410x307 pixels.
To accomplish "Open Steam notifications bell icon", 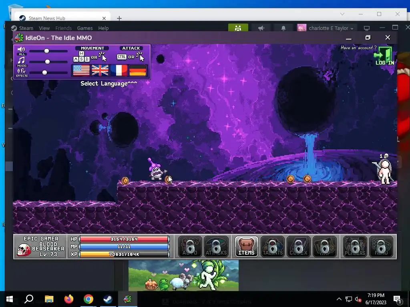I will pos(283,28).
